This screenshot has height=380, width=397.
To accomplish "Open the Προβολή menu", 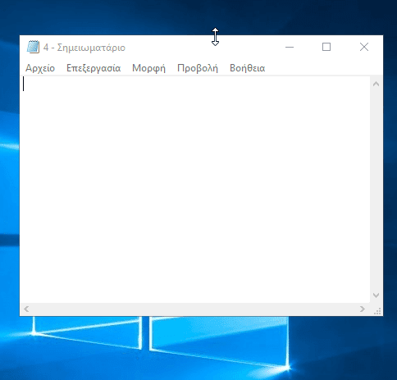I will (198, 68).
